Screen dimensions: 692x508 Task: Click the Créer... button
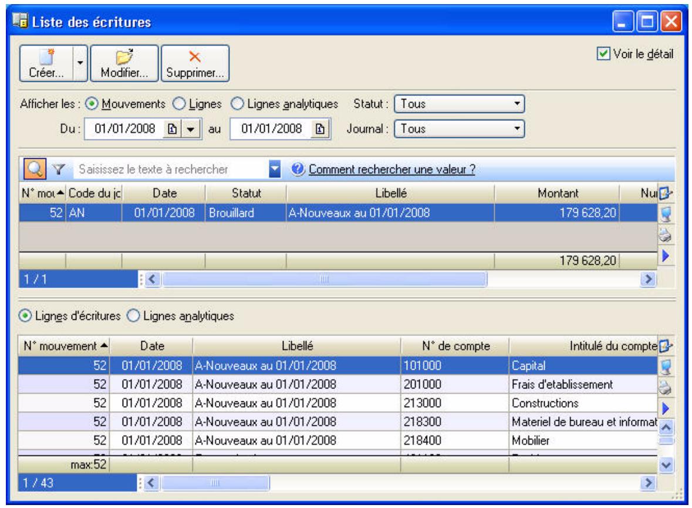[x=46, y=63]
